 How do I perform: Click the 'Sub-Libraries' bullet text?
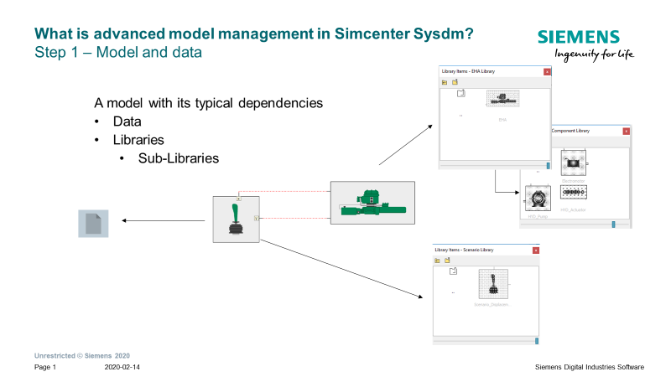pos(179,158)
